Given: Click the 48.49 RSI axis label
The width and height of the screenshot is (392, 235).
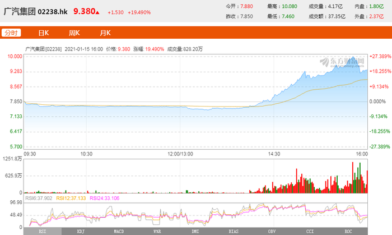Looking at the screenshot, I should pyautogui.click(x=16, y=215).
